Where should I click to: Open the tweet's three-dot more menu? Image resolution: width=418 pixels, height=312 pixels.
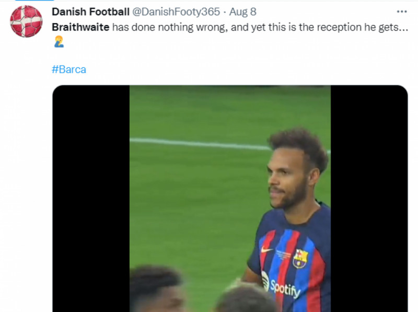click(401, 11)
